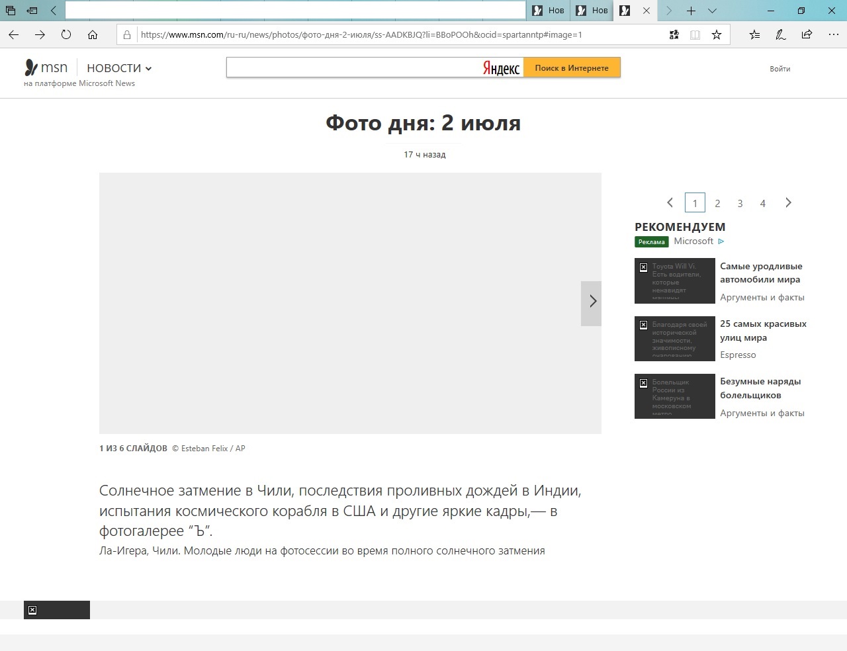Click the msn butterfly logo
Viewport: 847px width, 651px height.
46,67
